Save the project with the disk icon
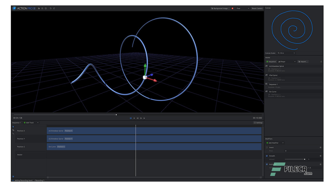The width and height of the screenshot is (330, 186). click(42, 8)
